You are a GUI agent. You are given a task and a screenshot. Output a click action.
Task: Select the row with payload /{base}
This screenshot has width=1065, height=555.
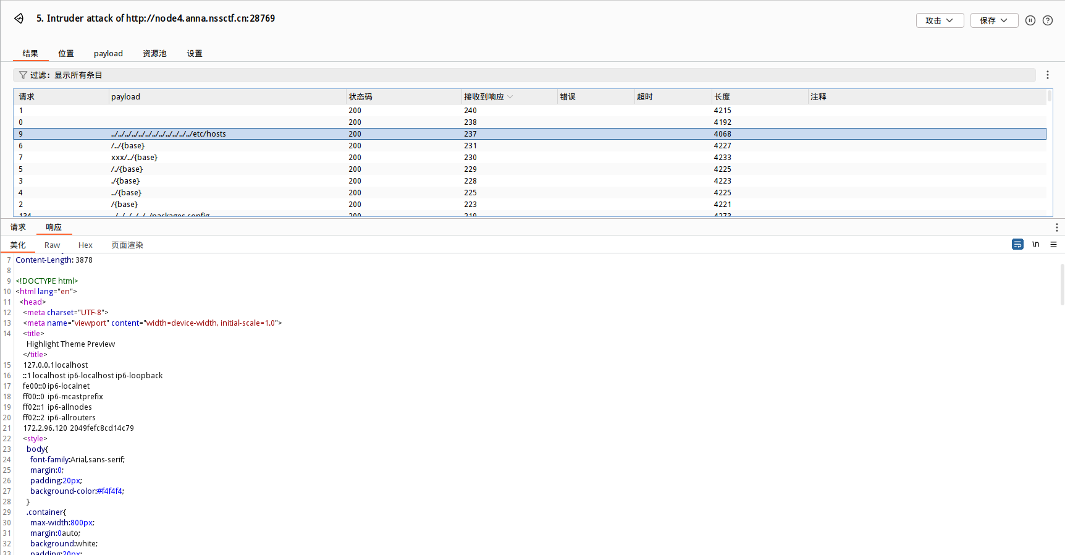[530, 205]
